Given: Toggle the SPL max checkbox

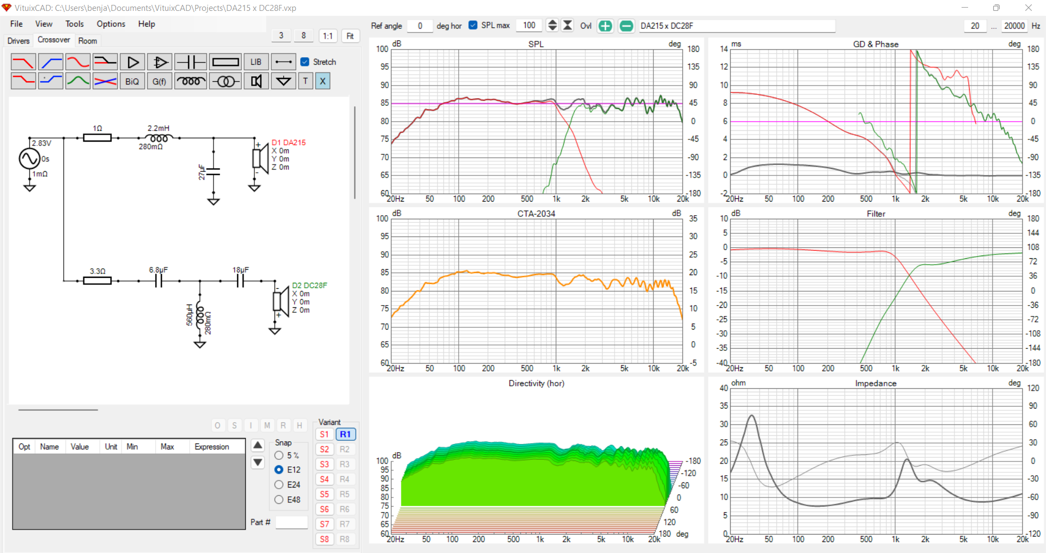Looking at the screenshot, I should [473, 25].
